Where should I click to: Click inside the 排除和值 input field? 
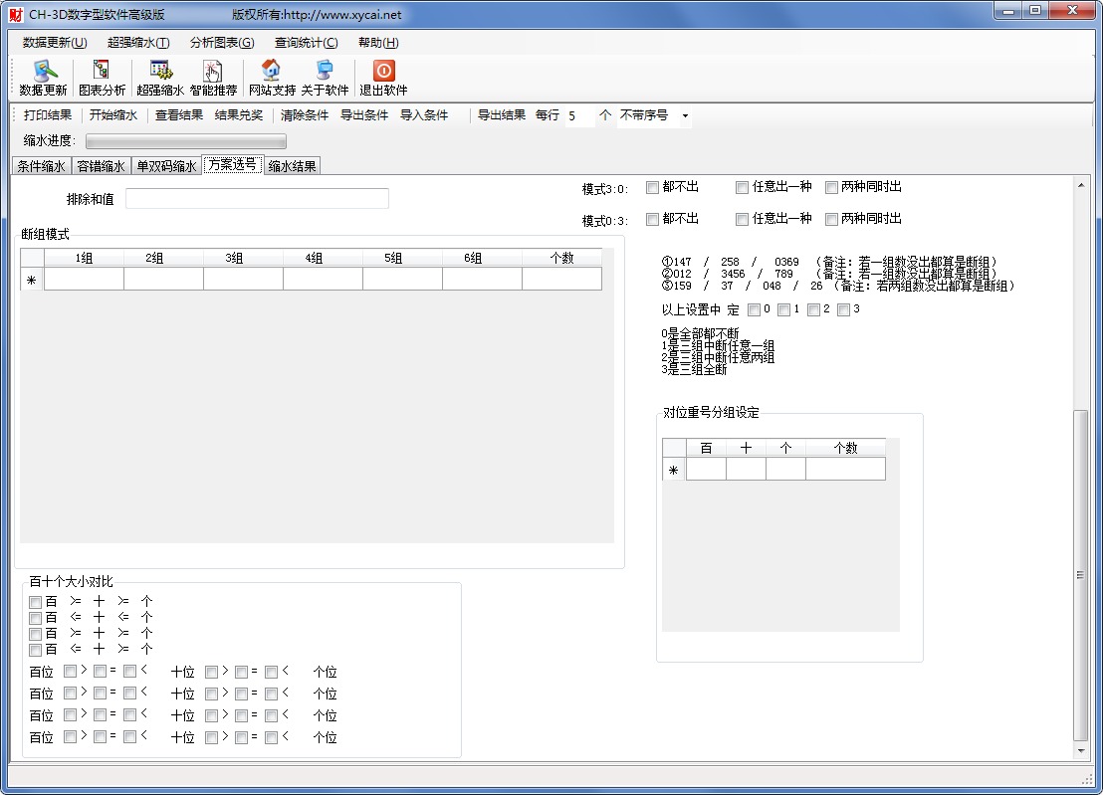pyautogui.click(x=257, y=198)
